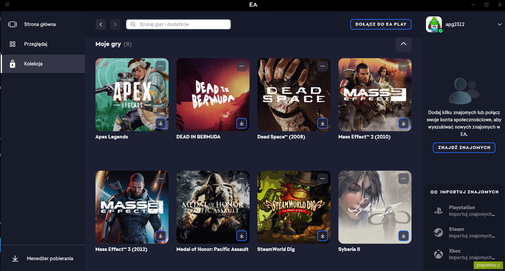Open the three-dot menu on Syberia II
The height and width of the screenshot is (271, 505).
(404, 179)
